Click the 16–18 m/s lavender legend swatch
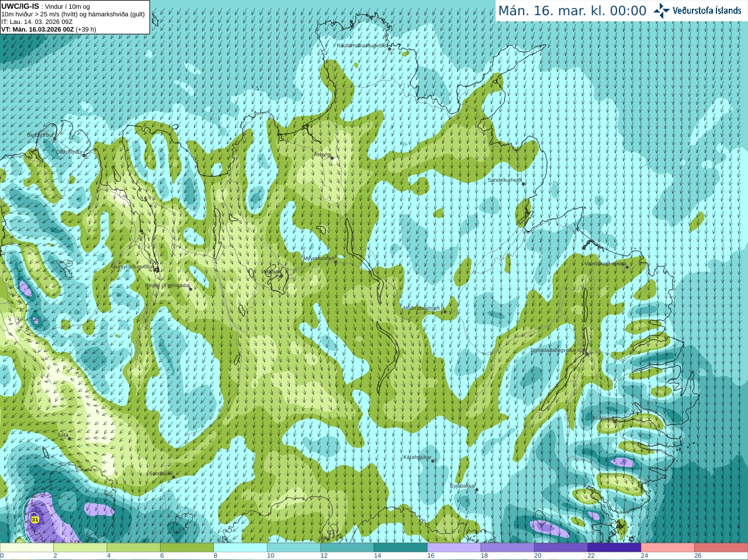The image size is (748, 560). point(454,548)
